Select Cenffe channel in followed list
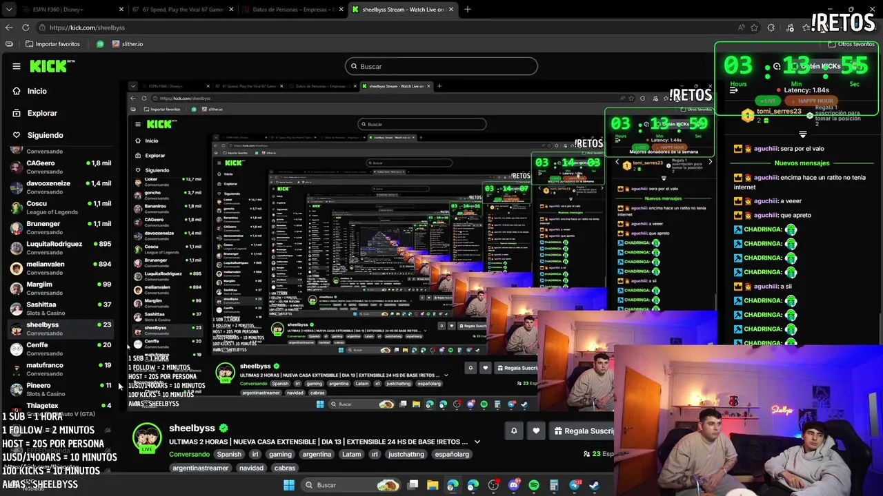The width and height of the screenshot is (883, 496). point(61,349)
